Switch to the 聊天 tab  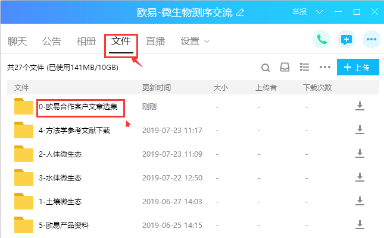(17, 42)
